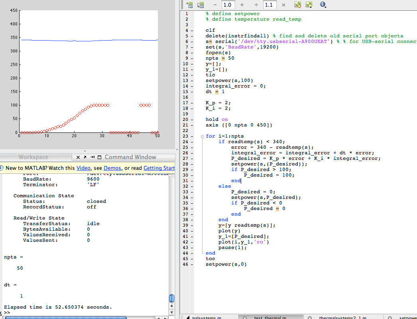The width and height of the screenshot is (417, 319).
Task: Edit the cell increment value field showing 1.0
Action: 228,5
